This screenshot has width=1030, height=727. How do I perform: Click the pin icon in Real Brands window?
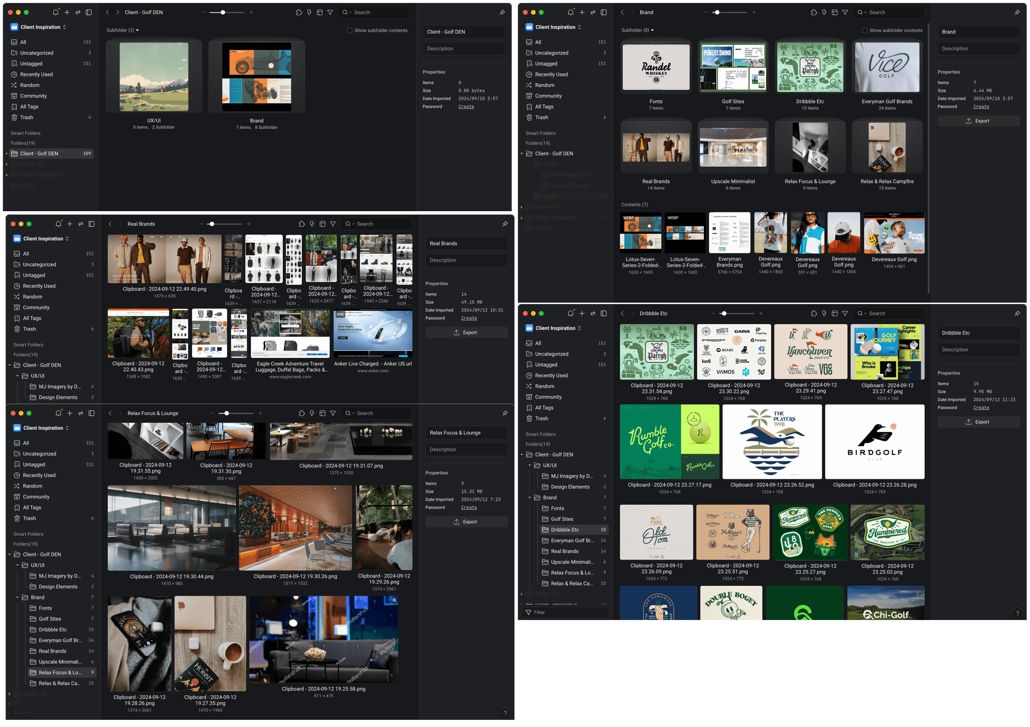(x=505, y=224)
